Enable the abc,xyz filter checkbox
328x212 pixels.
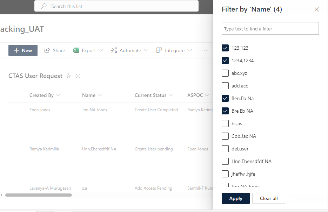click(x=225, y=73)
